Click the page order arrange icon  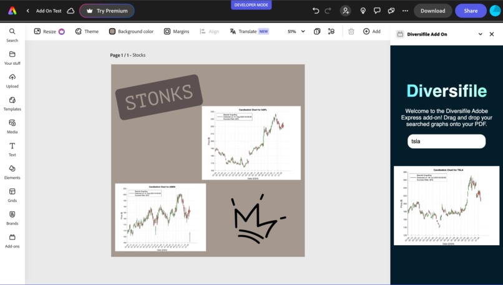click(331, 31)
